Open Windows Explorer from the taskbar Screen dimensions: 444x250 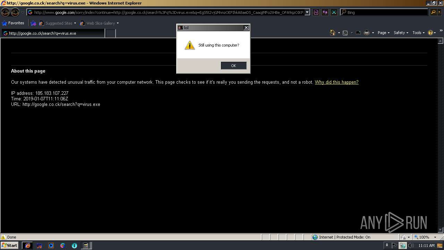(39, 245)
